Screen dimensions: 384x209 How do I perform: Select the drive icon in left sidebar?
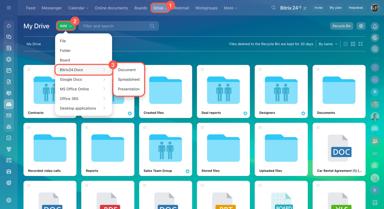coord(9,104)
